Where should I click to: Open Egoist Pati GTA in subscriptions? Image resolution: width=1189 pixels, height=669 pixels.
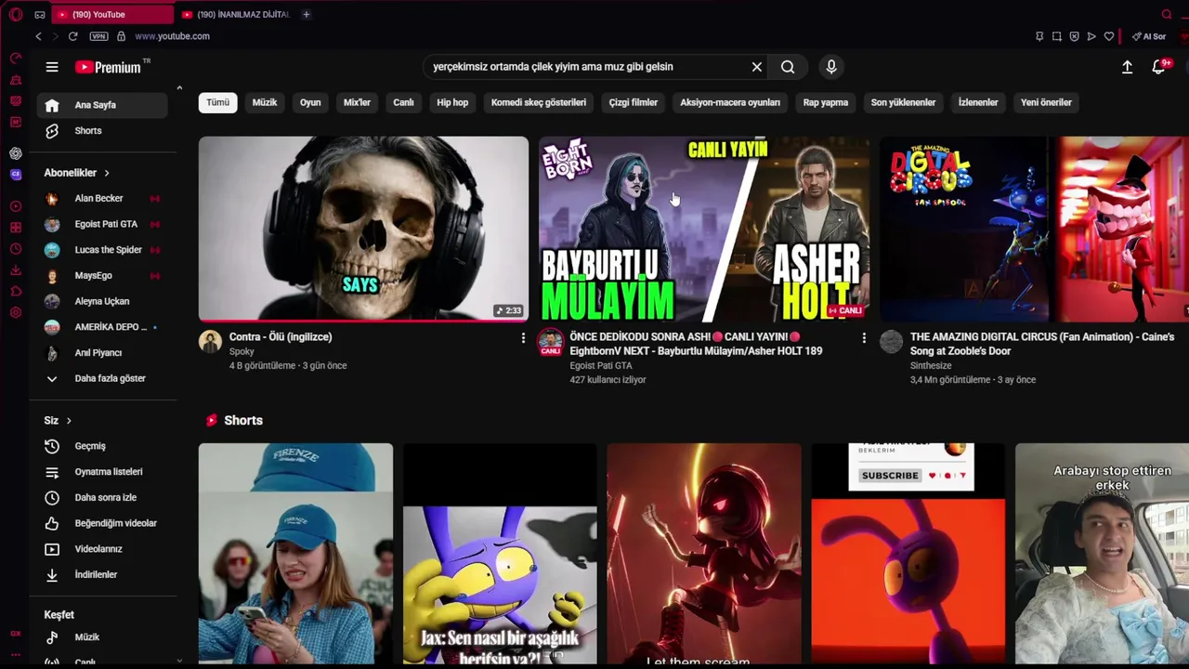[x=102, y=224]
